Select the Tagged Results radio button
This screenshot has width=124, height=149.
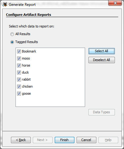(12, 42)
